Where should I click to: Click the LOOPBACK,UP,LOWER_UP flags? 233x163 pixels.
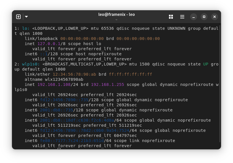click(60, 28)
